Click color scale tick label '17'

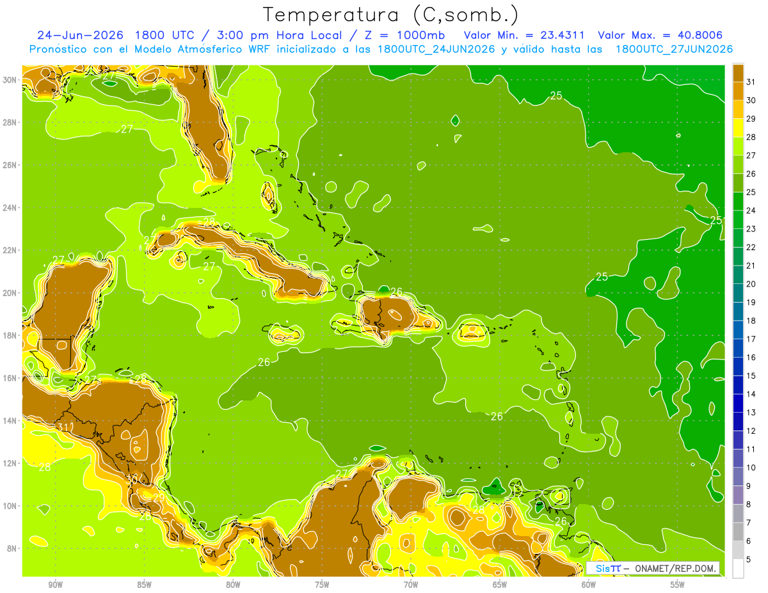click(751, 339)
